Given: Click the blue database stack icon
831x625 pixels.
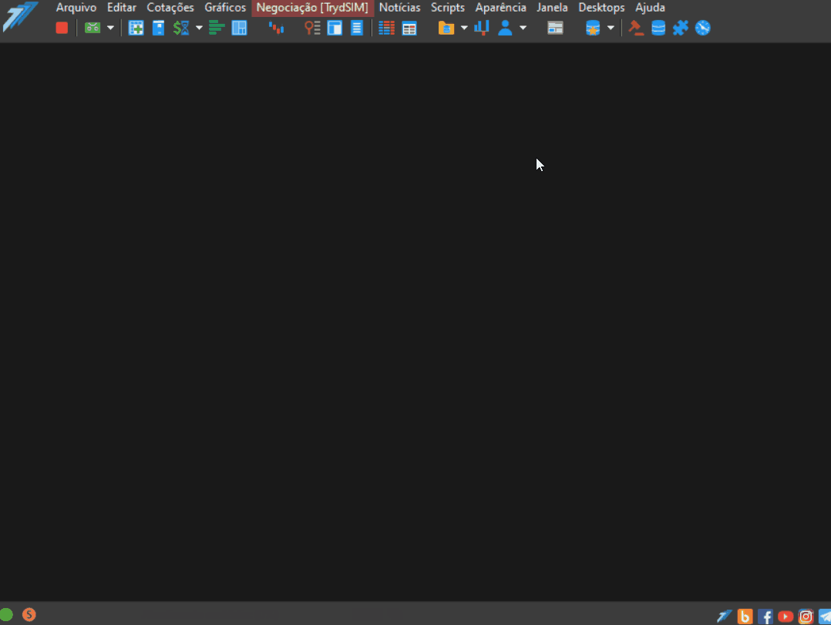Looking at the screenshot, I should (658, 28).
